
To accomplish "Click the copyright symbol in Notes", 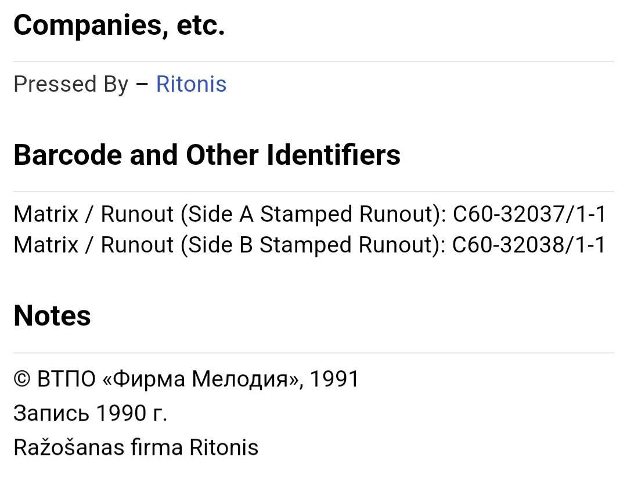I will coord(22,379).
